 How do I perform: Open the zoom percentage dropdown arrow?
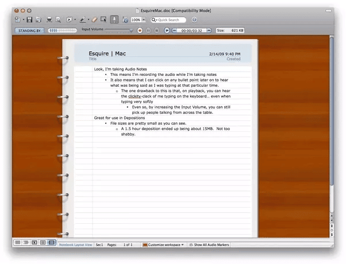click(144, 20)
